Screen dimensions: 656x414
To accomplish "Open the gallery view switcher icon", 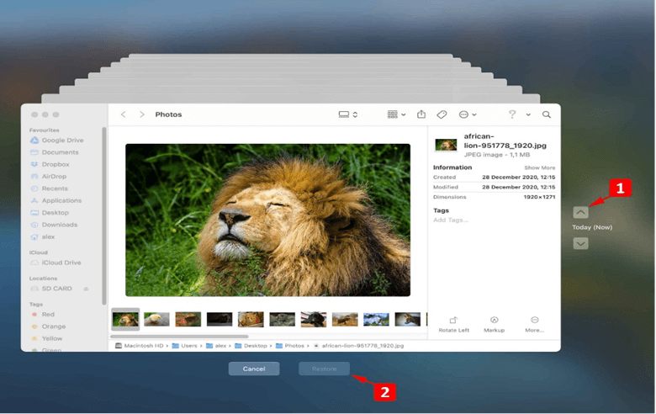I will point(347,114).
